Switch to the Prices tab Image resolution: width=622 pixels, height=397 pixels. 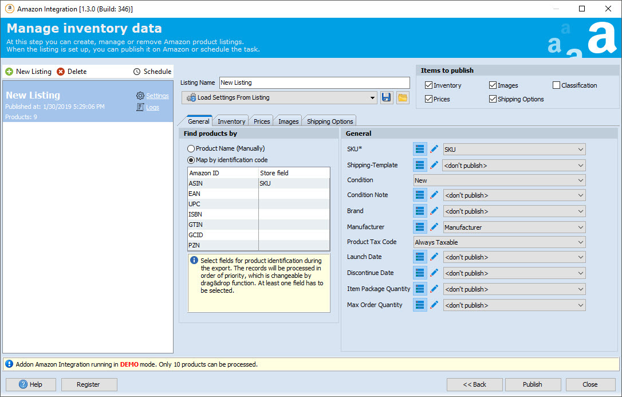point(262,121)
